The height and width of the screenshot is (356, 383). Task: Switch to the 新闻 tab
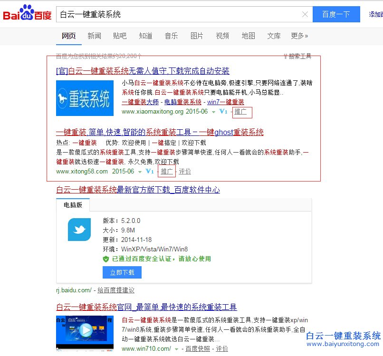point(94,36)
